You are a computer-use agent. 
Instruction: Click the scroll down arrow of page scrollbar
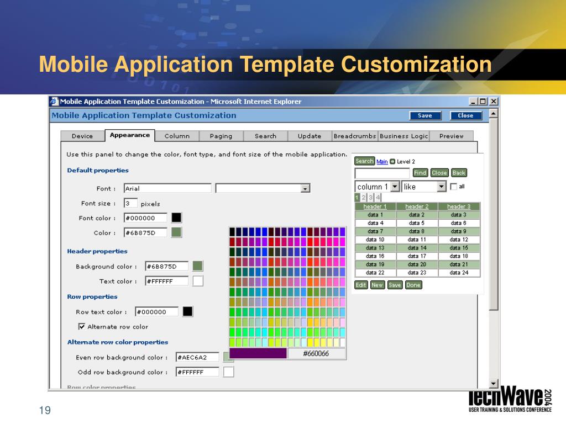point(494,384)
